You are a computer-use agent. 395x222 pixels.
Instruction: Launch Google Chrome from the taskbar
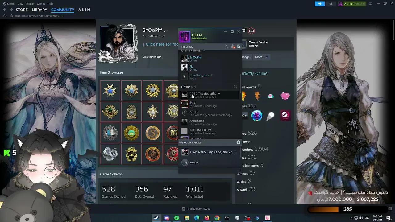tap(217, 218)
